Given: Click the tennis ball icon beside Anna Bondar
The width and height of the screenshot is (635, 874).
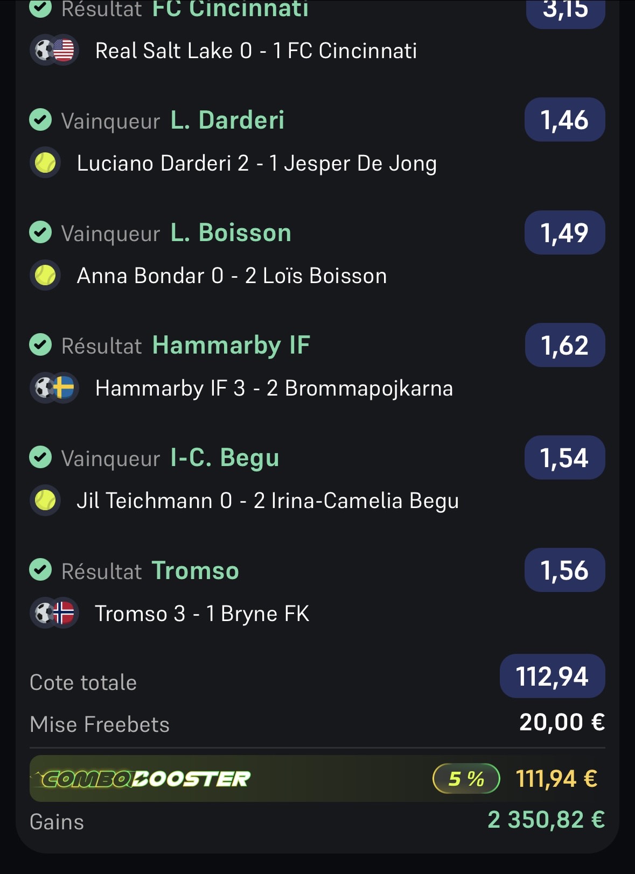Looking at the screenshot, I should pos(45,276).
